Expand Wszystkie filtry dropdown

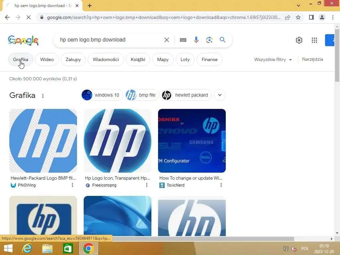pos(273,59)
